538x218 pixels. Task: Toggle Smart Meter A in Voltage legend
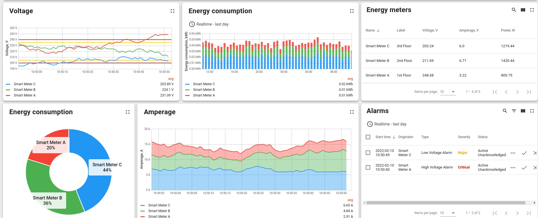24,95
